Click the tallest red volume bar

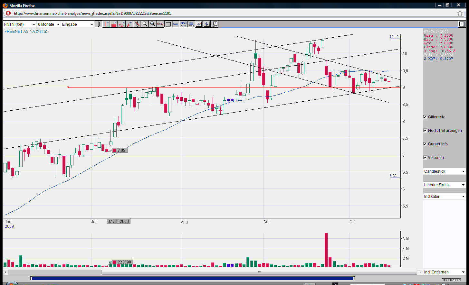pyautogui.click(x=326, y=250)
